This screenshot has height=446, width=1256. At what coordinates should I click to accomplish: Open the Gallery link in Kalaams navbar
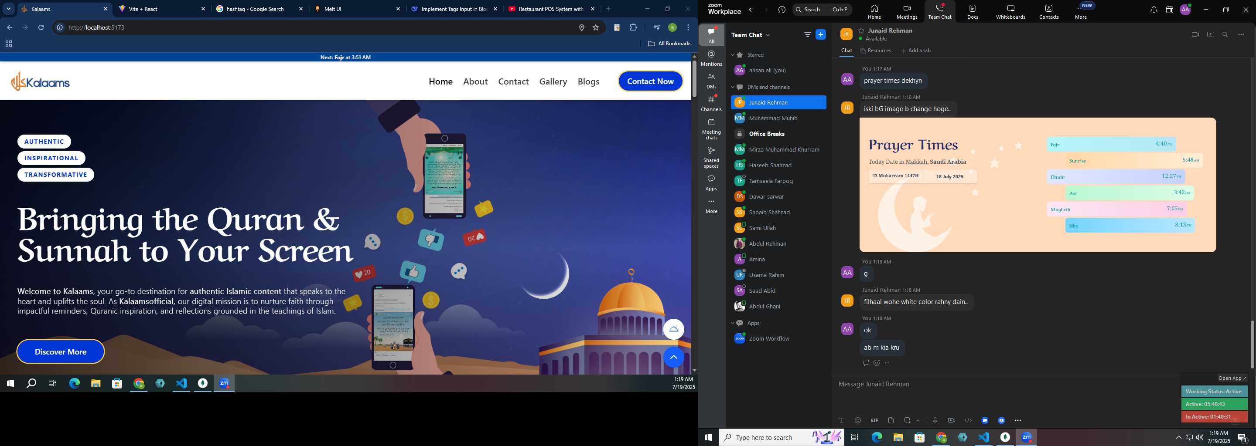[x=553, y=81]
